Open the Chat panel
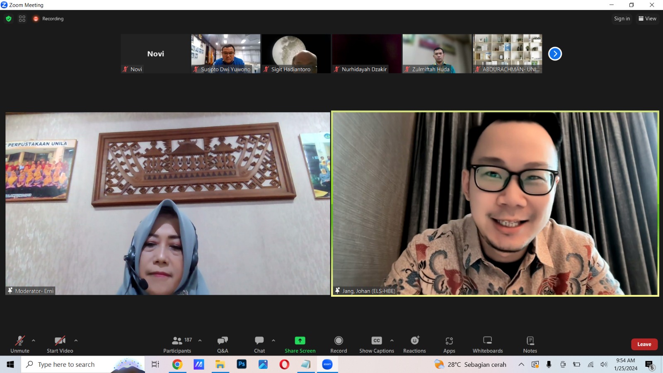The width and height of the screenshot is (663, 373). point(259,344)
